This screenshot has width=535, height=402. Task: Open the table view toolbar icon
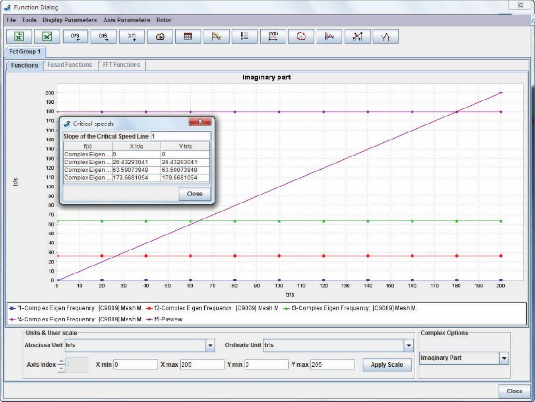[188, 37]
